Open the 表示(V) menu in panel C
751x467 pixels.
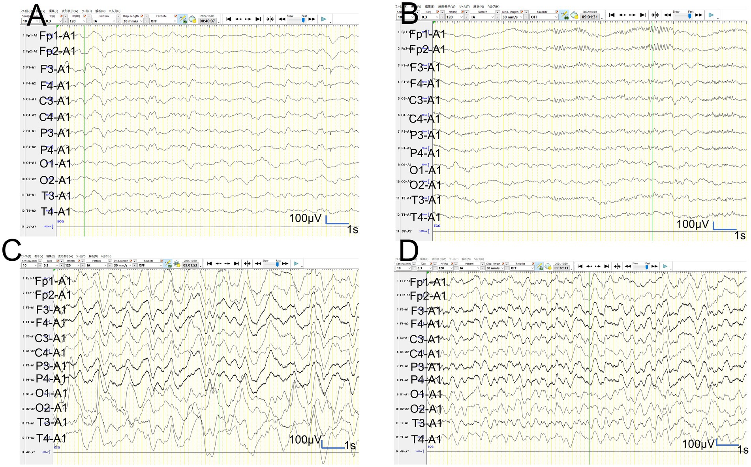(x=38, y=256)
